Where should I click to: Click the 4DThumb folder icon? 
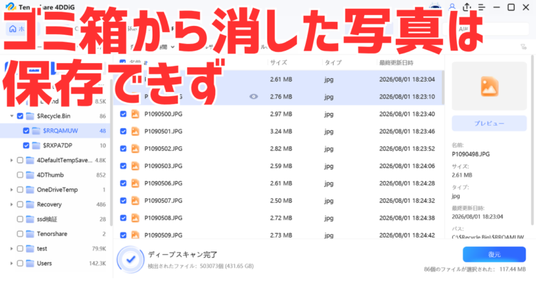point(30,175)
